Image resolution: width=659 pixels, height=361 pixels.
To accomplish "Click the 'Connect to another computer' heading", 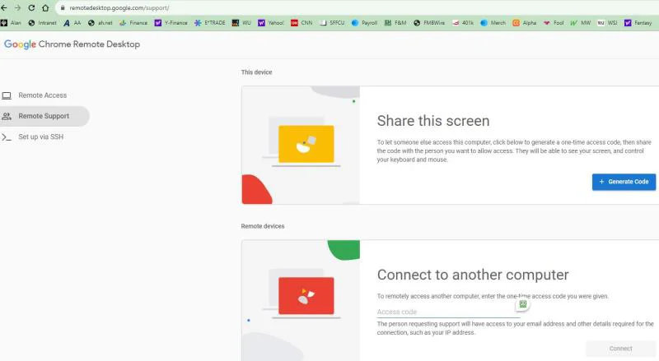I will click(x=473, y=275).
